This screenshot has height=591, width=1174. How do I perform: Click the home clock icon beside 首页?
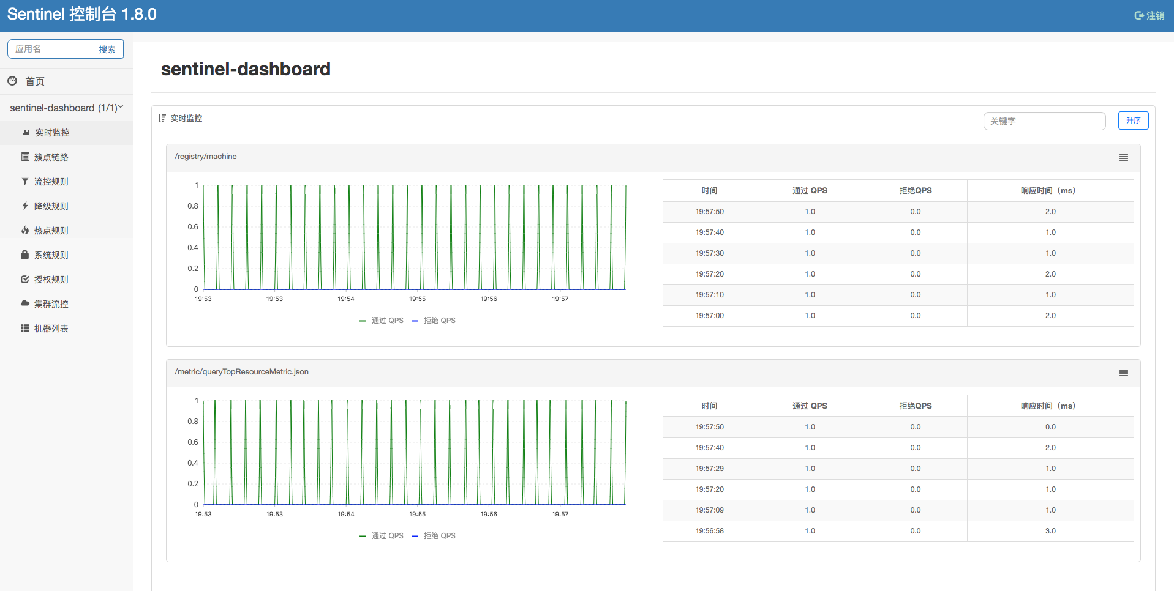(12, 81)
